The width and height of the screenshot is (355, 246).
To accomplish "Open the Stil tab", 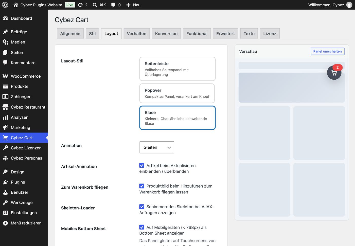I will point(92,34).
